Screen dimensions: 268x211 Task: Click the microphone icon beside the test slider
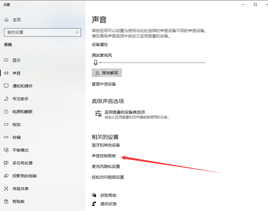coord(96,63)
